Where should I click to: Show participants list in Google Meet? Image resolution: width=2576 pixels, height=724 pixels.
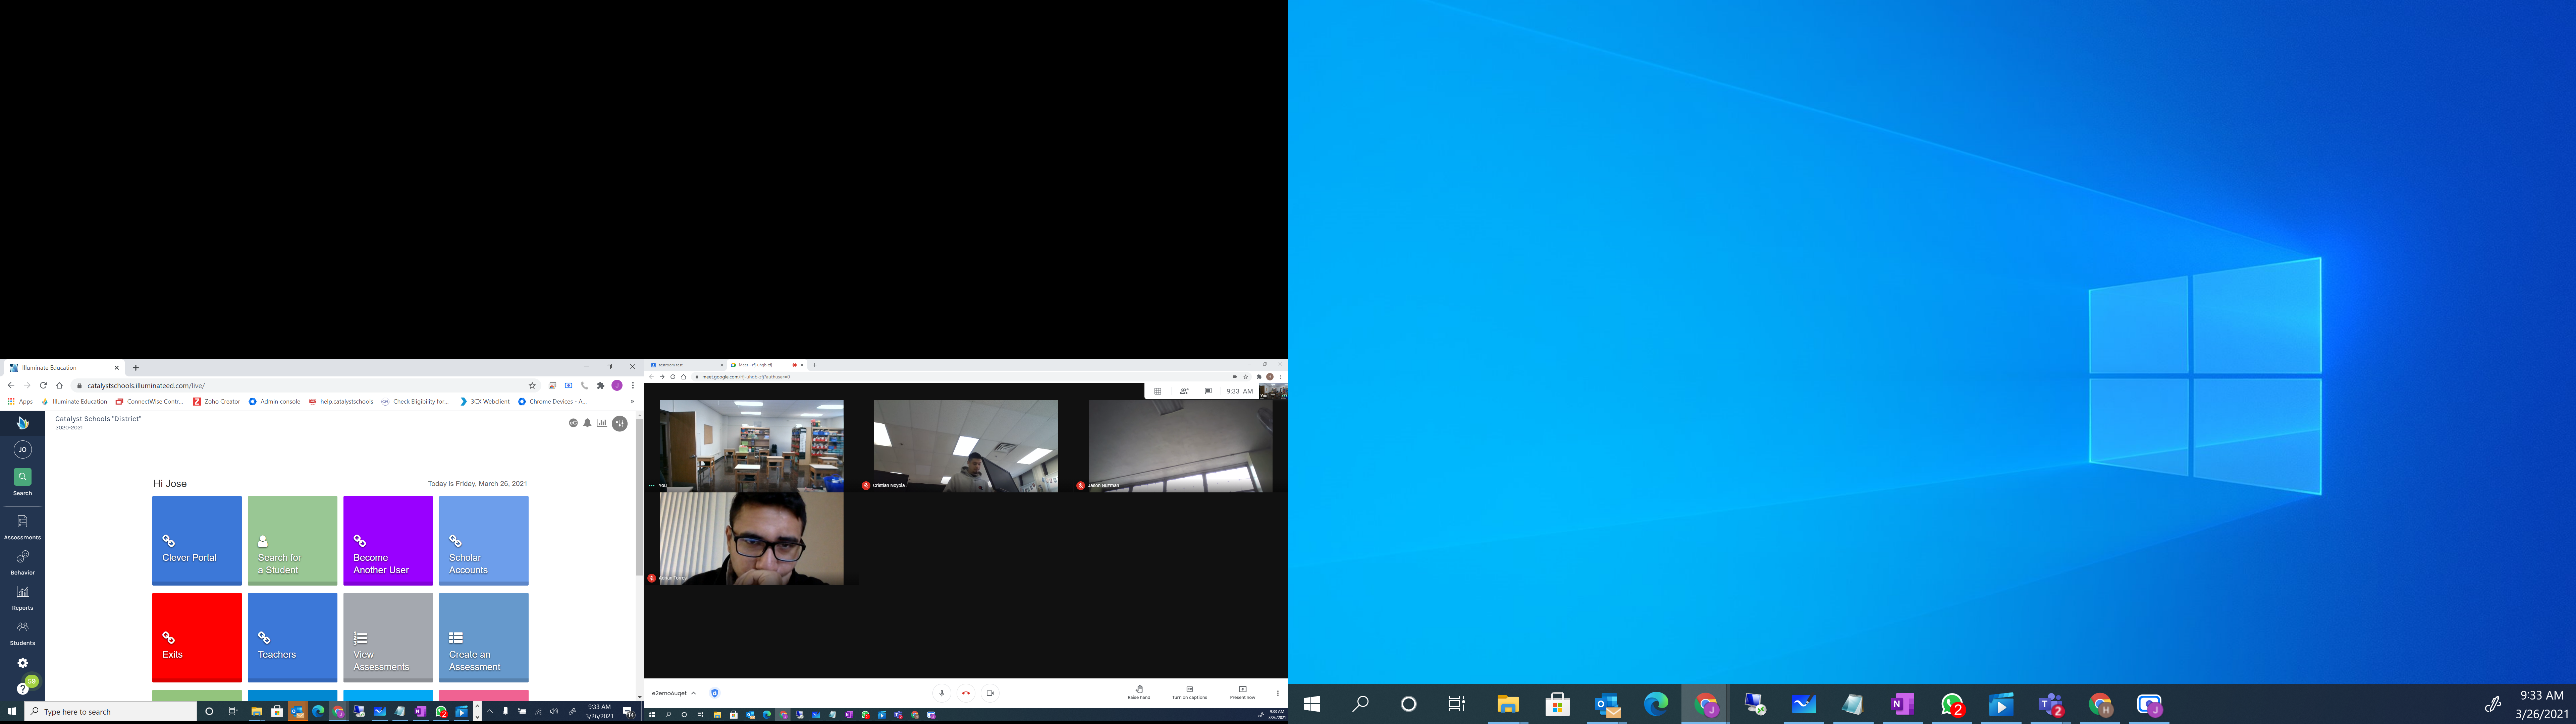click(1184, 391)
